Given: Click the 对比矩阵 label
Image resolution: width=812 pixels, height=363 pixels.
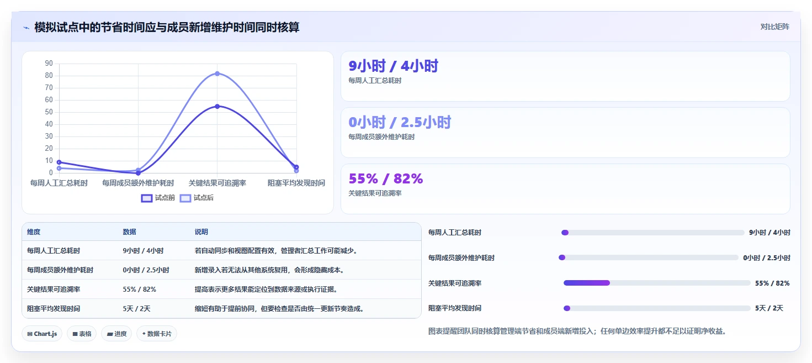Looking at the screenshot, I should point(774,27).
